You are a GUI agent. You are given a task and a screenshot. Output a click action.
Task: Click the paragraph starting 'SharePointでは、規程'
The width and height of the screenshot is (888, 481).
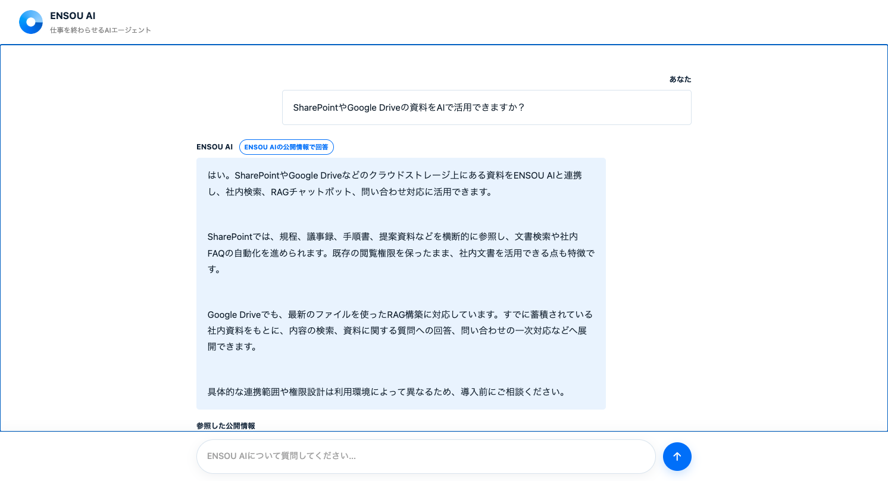tap(401, 253)
